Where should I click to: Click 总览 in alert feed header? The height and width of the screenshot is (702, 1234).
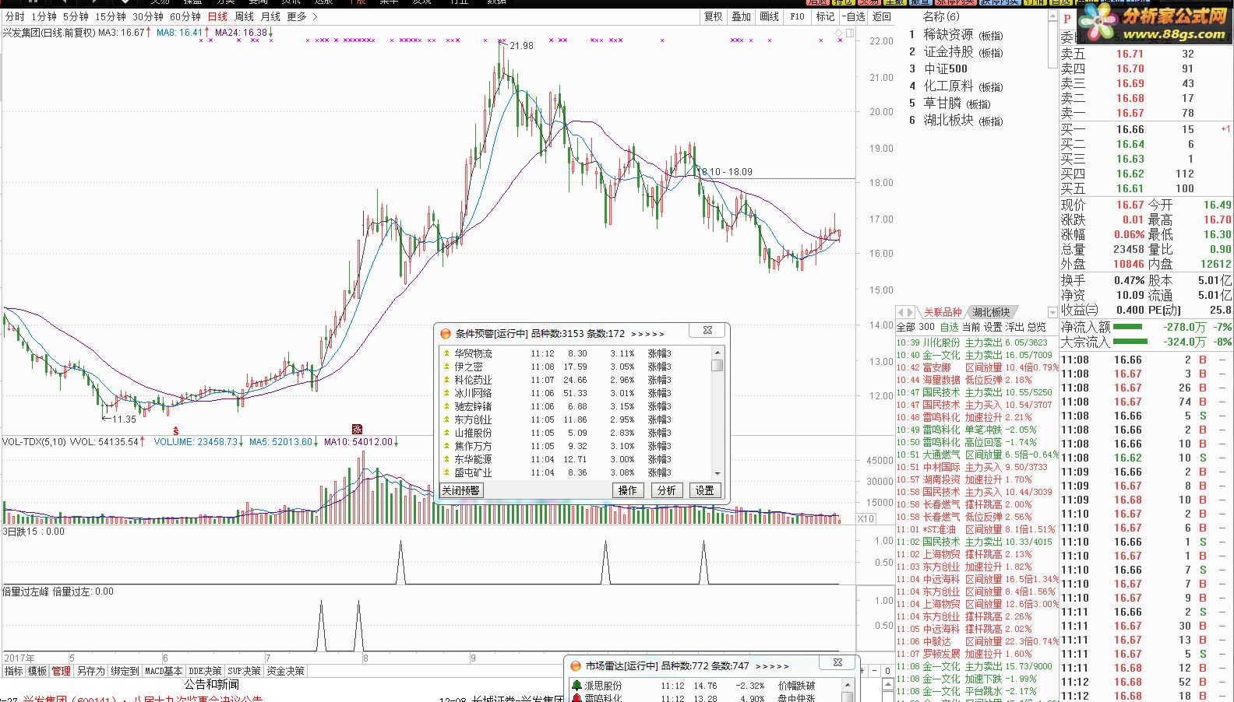click(1036, 328)
